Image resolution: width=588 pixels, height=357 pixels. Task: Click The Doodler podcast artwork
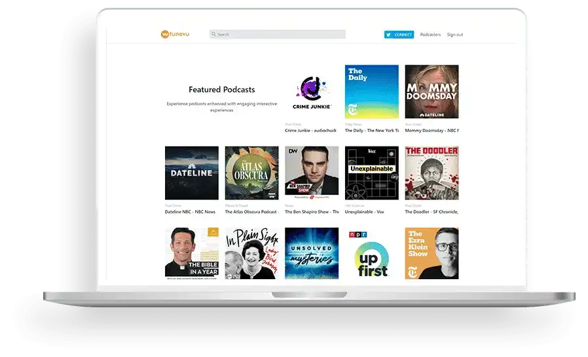pos(432,173)
